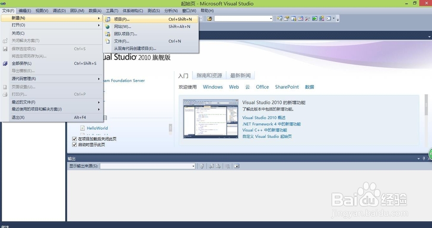
Task: Click the Visual Studio 2010 features thumbnail
Action: (211, 119)
